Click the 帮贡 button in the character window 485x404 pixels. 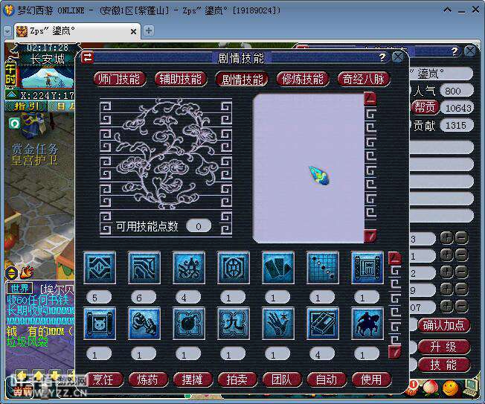tap(425, 107)
